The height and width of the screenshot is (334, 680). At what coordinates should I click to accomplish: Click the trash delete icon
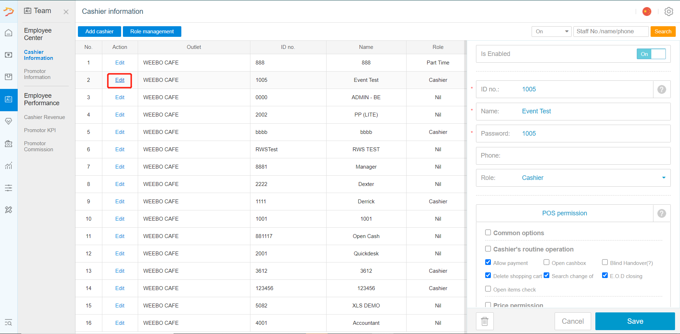(x=484, y=321)
